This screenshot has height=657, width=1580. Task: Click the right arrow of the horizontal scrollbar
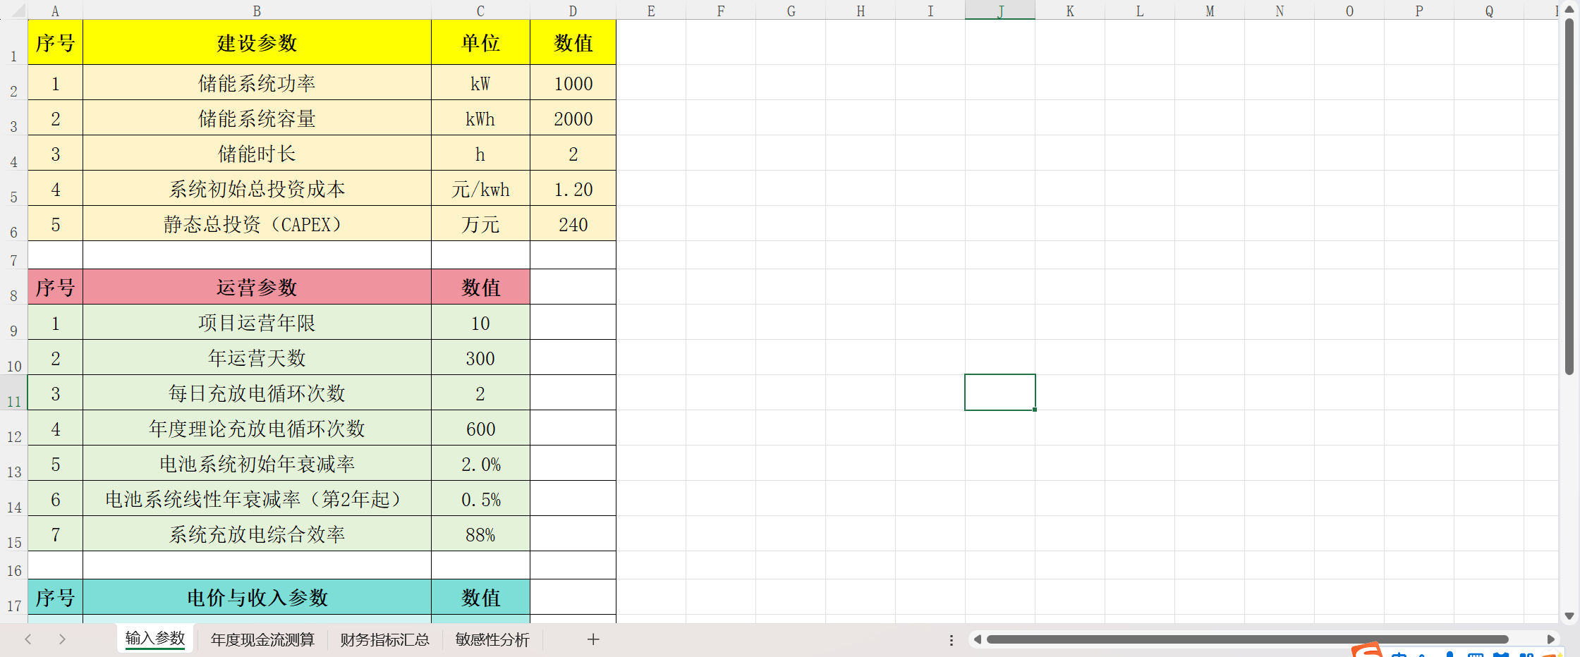[x=1550, y=639]
